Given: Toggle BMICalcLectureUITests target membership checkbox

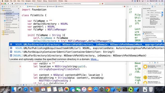Looking at the screenshot, I should pyautogui.click(x=143, y=37).
